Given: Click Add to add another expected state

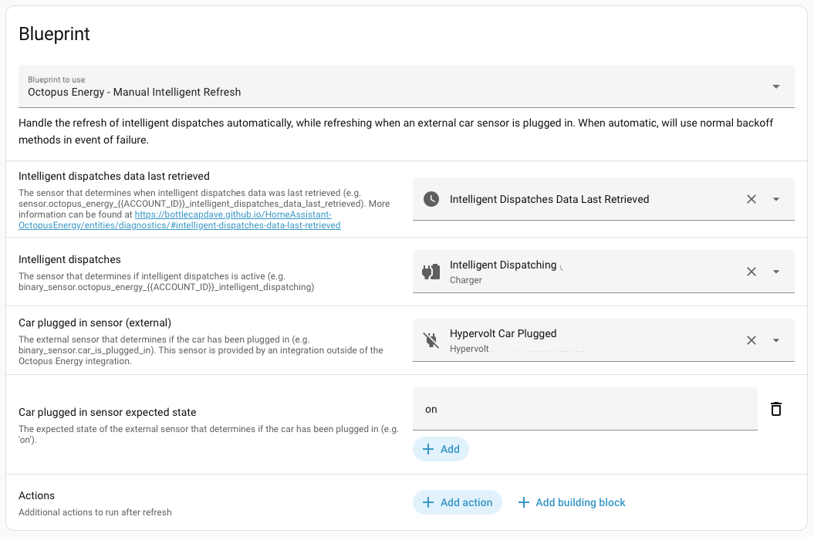Looking at the screenshot, I should [441, 449].
